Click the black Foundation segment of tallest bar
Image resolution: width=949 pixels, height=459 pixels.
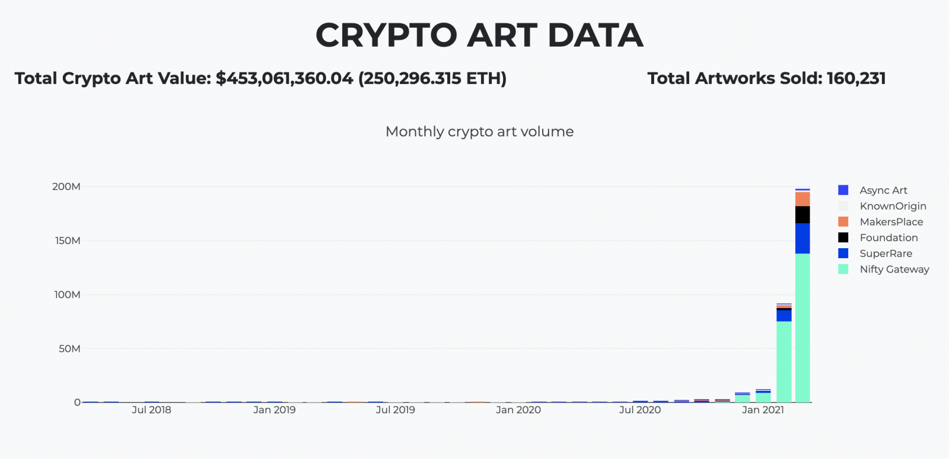802,214
